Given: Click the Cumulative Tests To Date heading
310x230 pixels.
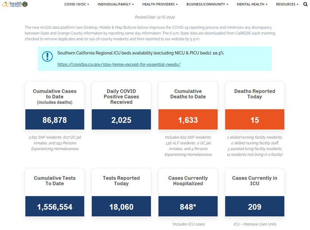Looking at the screenshot, I should (54, 181).
